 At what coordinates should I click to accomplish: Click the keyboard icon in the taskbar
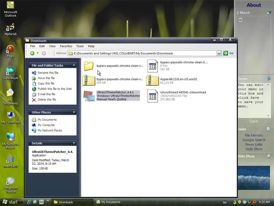225,202
